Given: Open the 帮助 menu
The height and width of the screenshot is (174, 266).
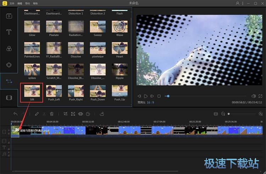Looking at the screenshot, I should click(x=35, y=4).
